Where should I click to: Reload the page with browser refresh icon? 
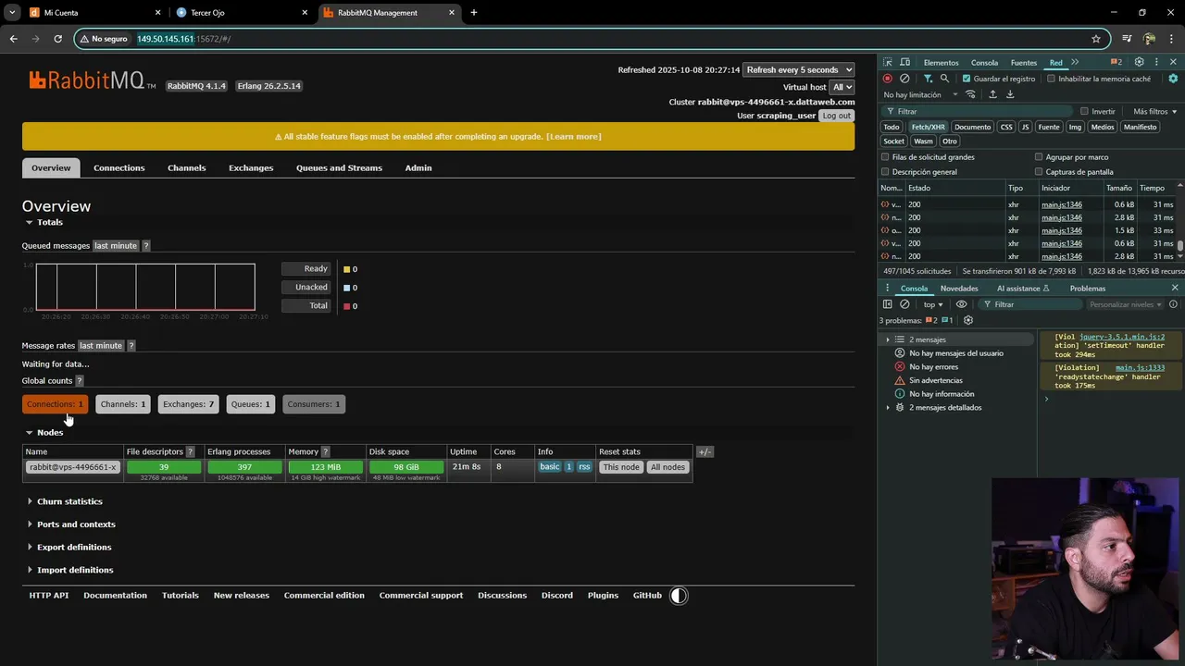57,39
